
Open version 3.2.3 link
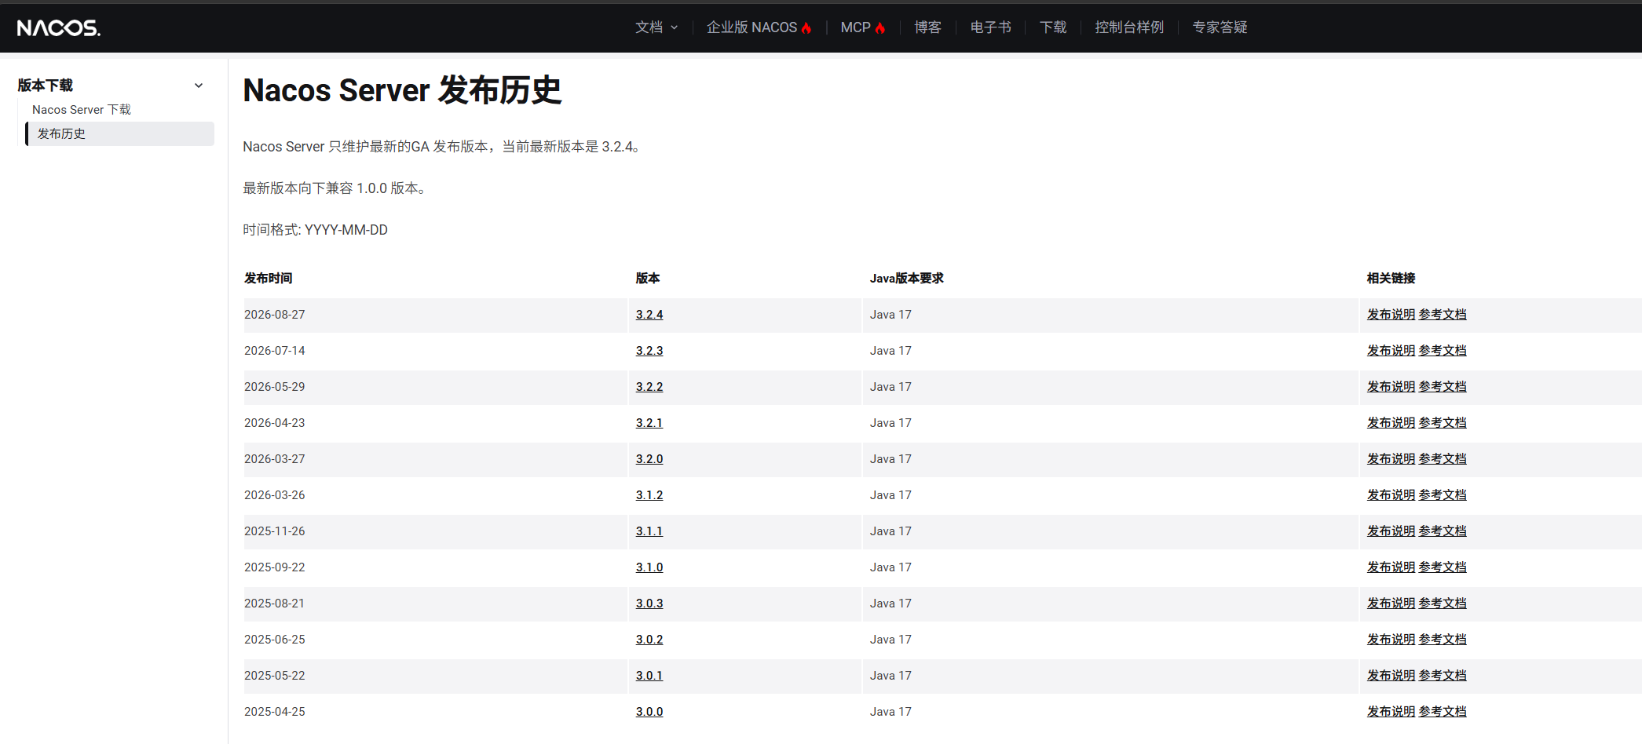(649, 351)
